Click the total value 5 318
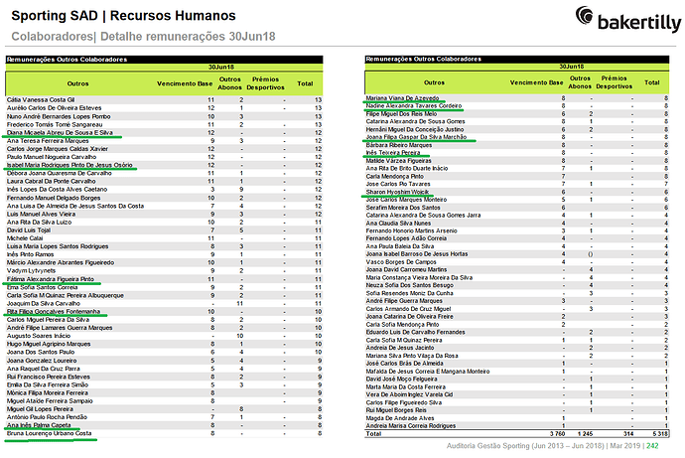The width and height of the screenshot is (685, 458). tap(660, 433)
